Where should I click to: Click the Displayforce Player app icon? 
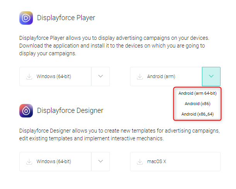coord(26,18)
